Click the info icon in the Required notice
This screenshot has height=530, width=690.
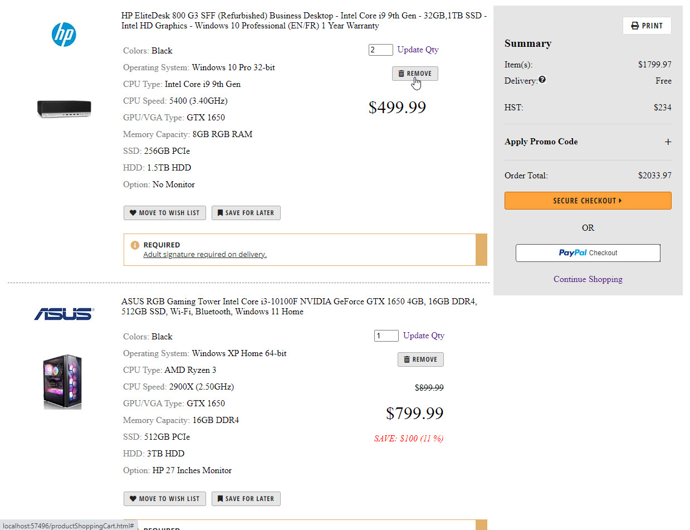pos(135,245)
